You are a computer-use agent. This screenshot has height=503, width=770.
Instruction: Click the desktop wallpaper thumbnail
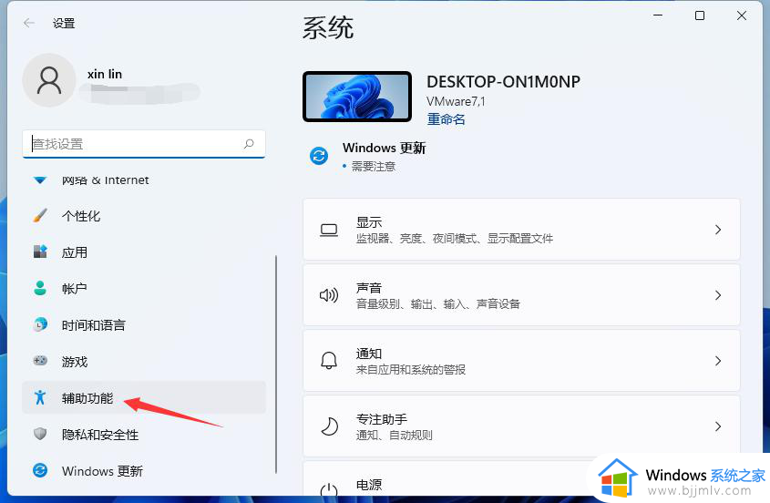(x=357, y=97)
